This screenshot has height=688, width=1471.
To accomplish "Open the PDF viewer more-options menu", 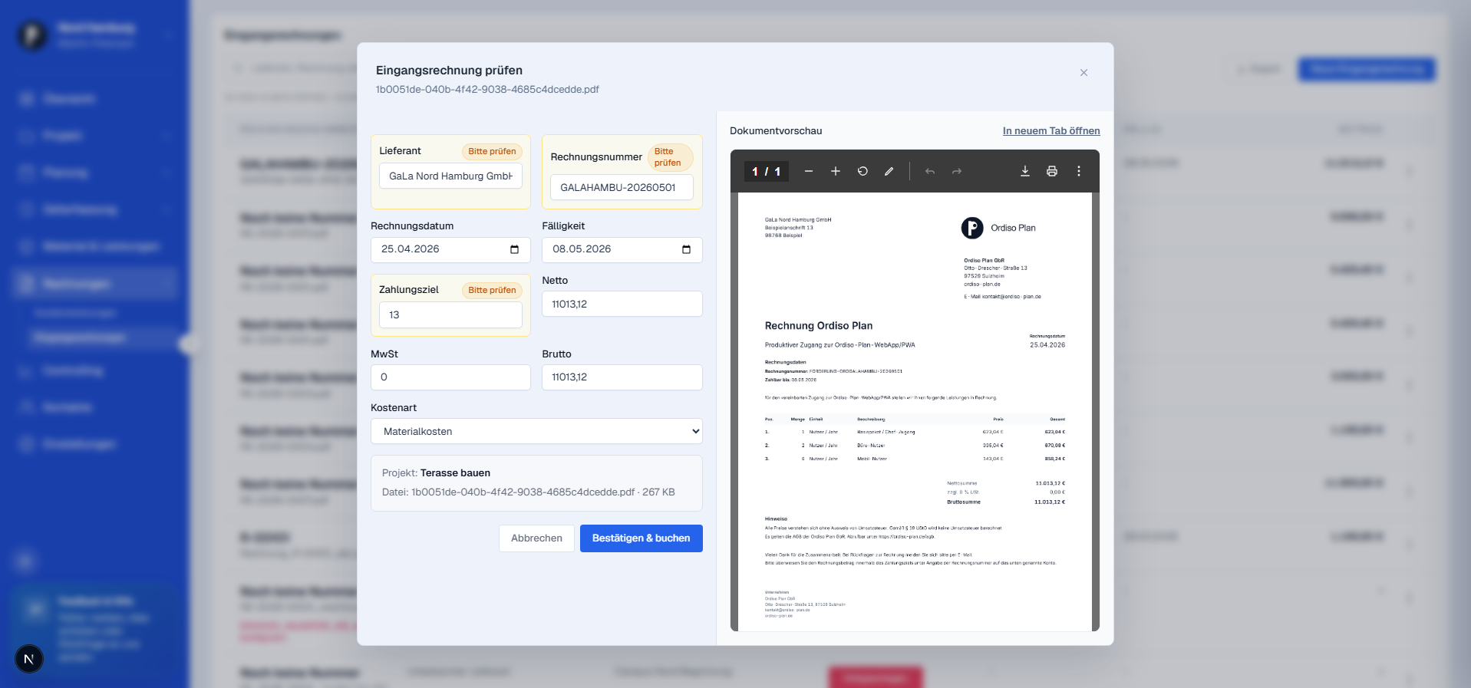I will (1078, 171).
